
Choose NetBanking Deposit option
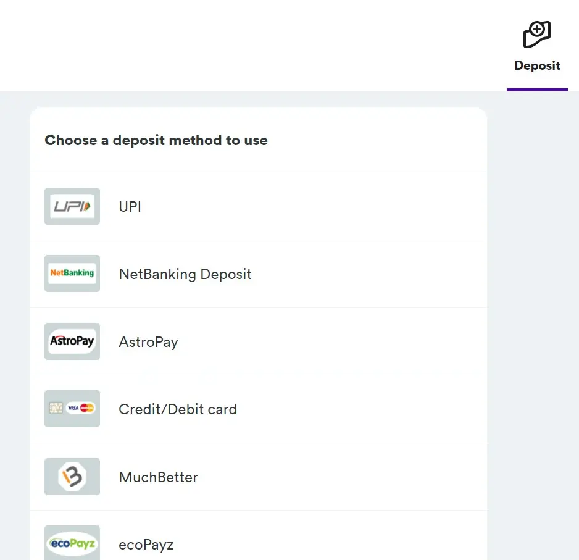[x=185, y=274]
